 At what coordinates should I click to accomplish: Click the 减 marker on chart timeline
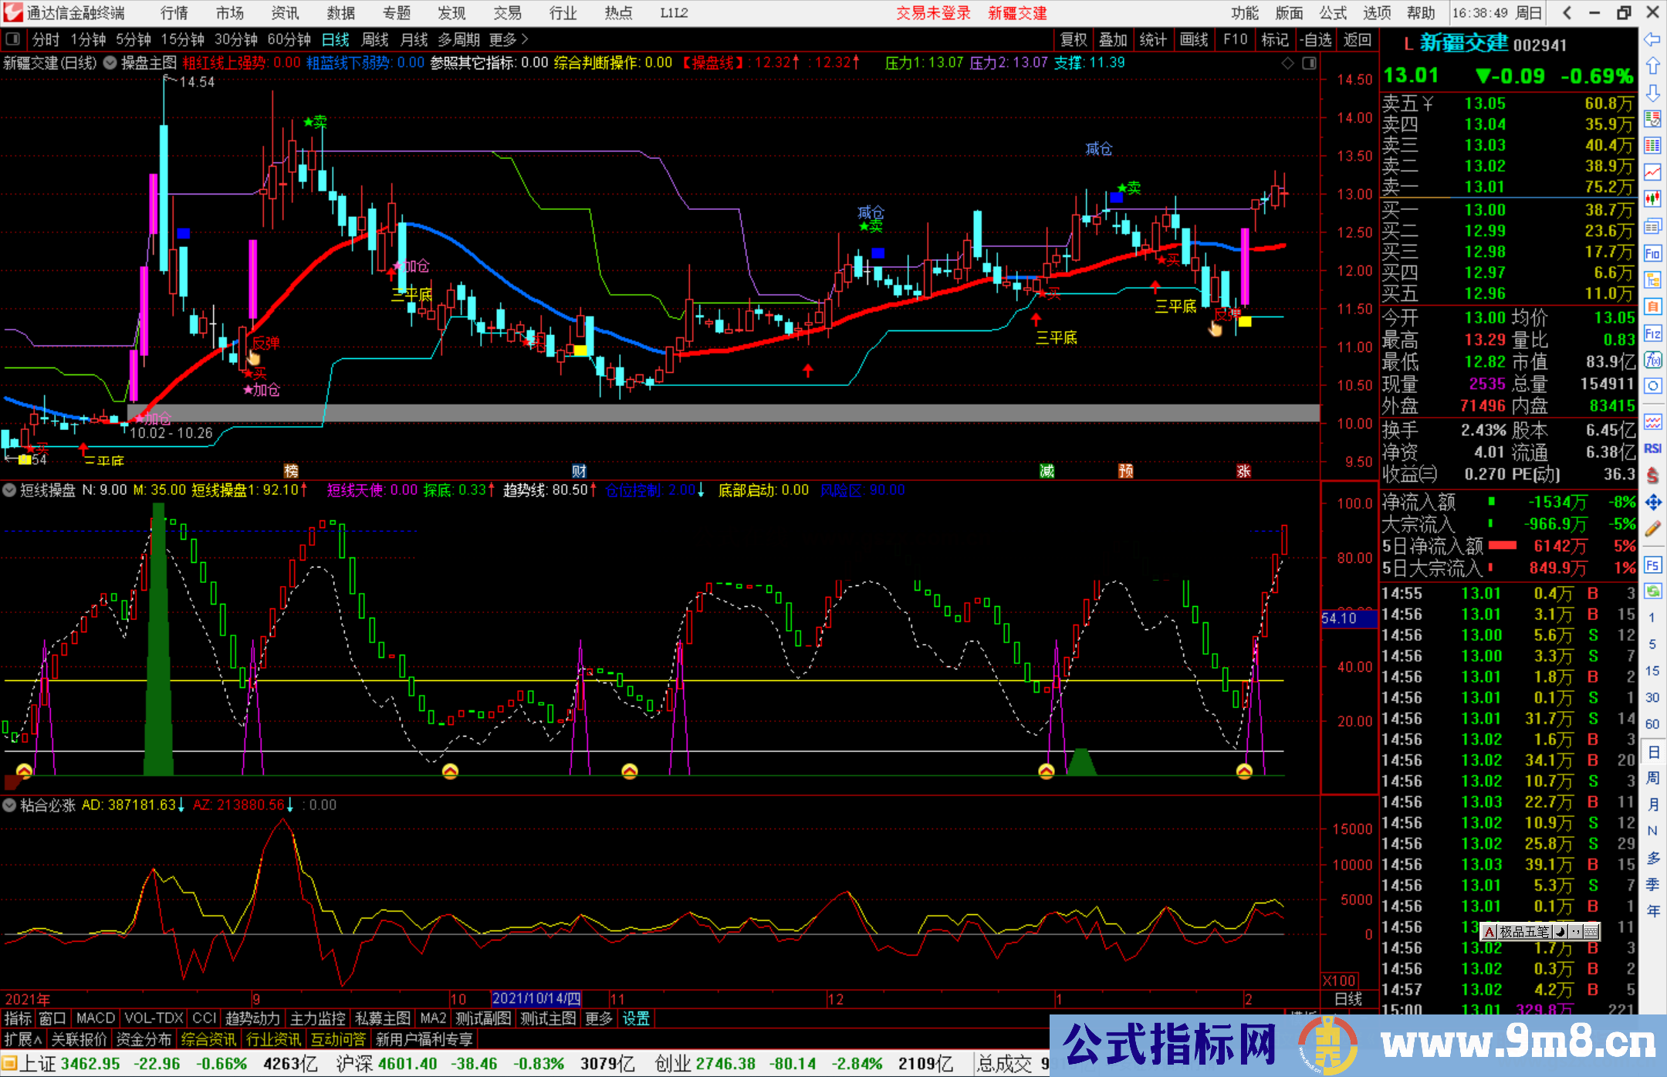pos(1047,471)
